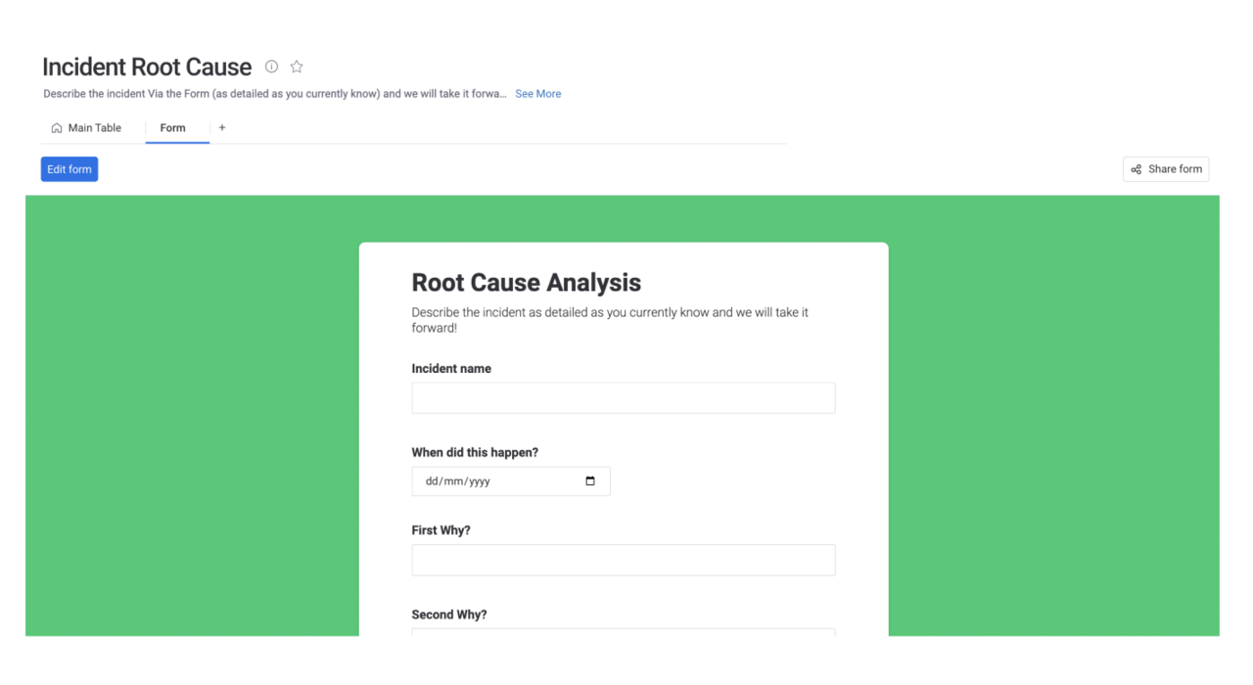Expand the description with See More
This screenshot has width=1253, height=685.
[537, 94]
